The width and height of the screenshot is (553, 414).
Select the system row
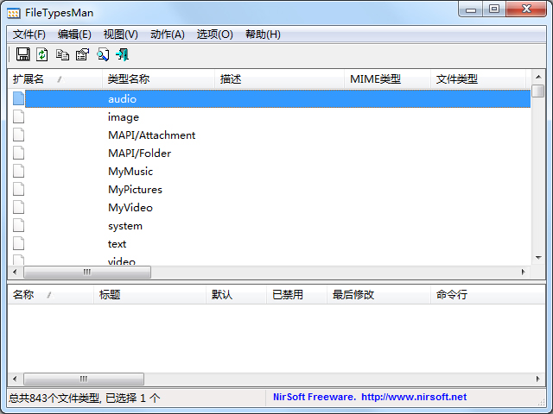(269, 225)
